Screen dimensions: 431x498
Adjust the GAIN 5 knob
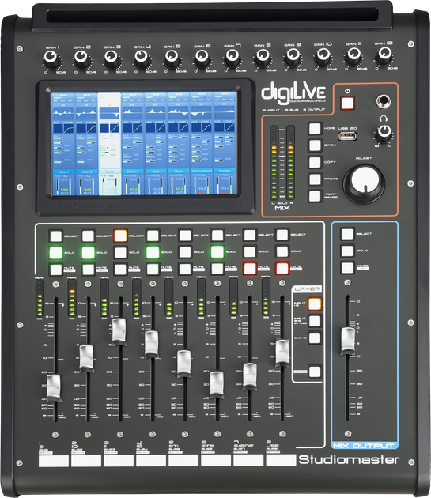click(x=172, y=58)
